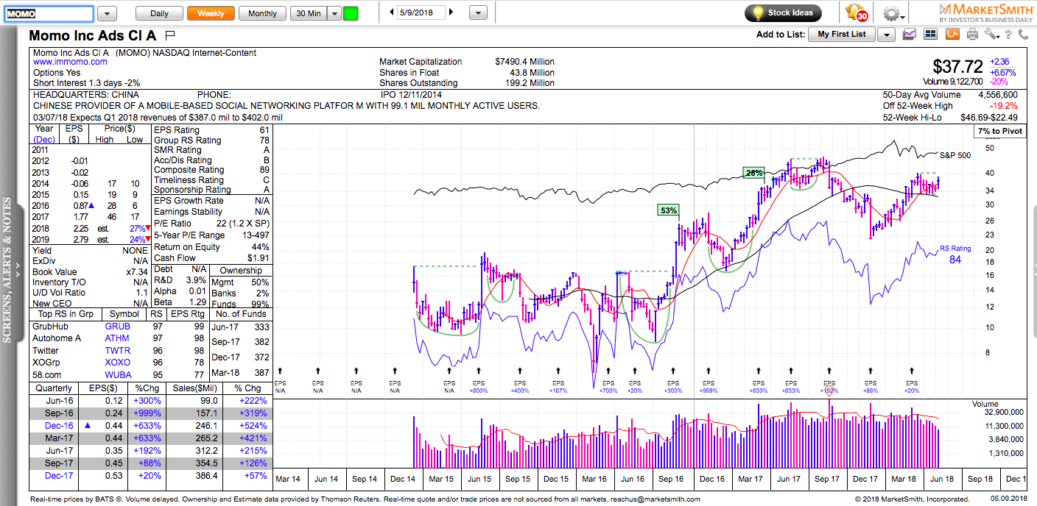Open the WUBA symbol link
The width and height of the screenshot is (1037, 506).
117,374
